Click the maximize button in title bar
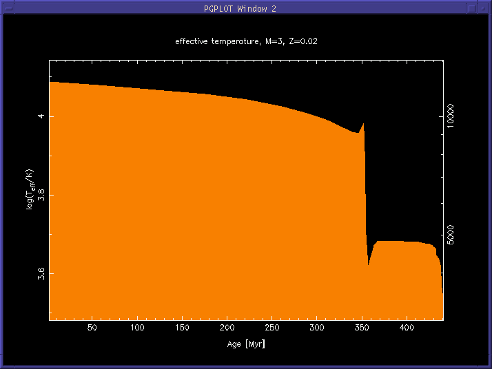492x369 pixels. [471, 8]
